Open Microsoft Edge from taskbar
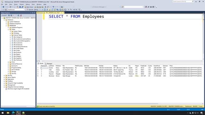Image resolution: width=205 pixels, height=115 pixels. click(13, 113)
